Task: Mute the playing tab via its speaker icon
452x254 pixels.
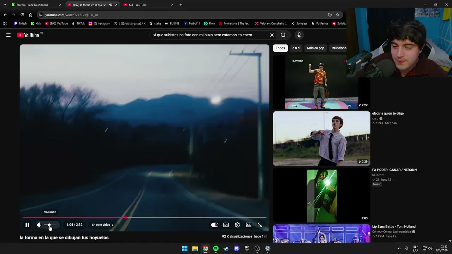Action: tap(111, 5)
